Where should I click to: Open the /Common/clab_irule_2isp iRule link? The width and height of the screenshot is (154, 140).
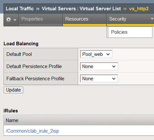(32, 131)
